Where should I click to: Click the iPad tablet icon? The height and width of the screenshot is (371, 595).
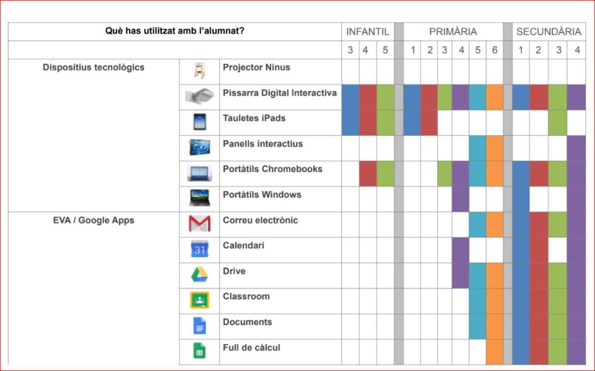click(x=199, y=122)
